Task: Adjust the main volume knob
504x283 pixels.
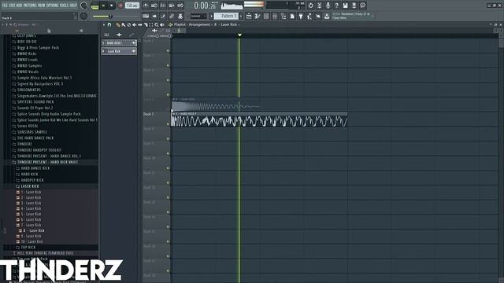Action: click(83, 6)
